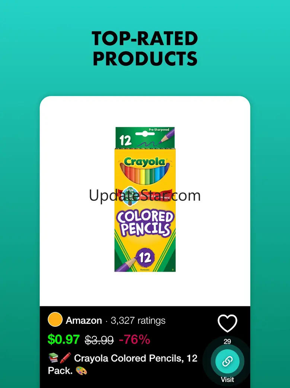Click the purple 12 badge on box
This screenshot has width=290, height=388.
tap(145, 258)
